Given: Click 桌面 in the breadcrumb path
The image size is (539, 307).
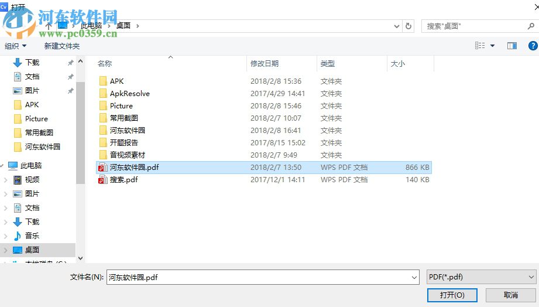Looking at the screenshot, I should pyautogui.click(x=123, y=26).
